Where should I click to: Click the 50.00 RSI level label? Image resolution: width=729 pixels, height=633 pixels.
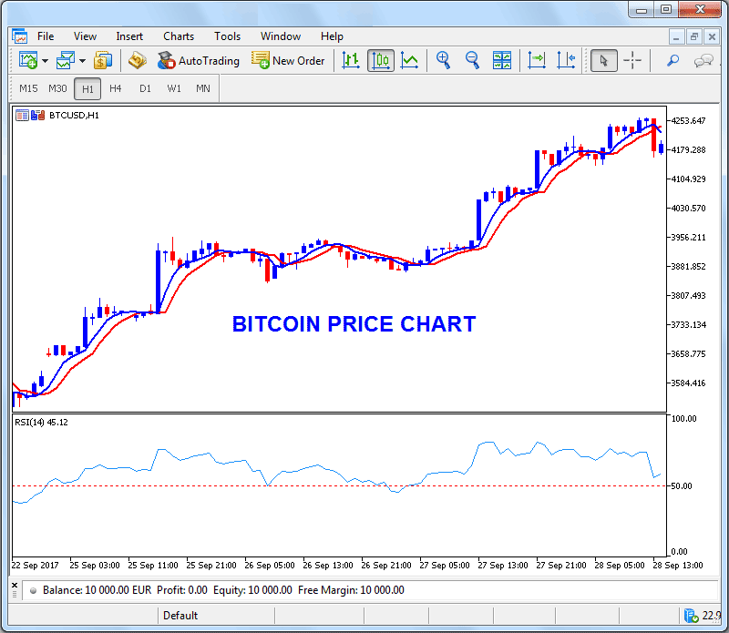682,485
